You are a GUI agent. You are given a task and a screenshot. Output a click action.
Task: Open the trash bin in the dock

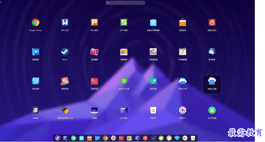click(193, 138)
